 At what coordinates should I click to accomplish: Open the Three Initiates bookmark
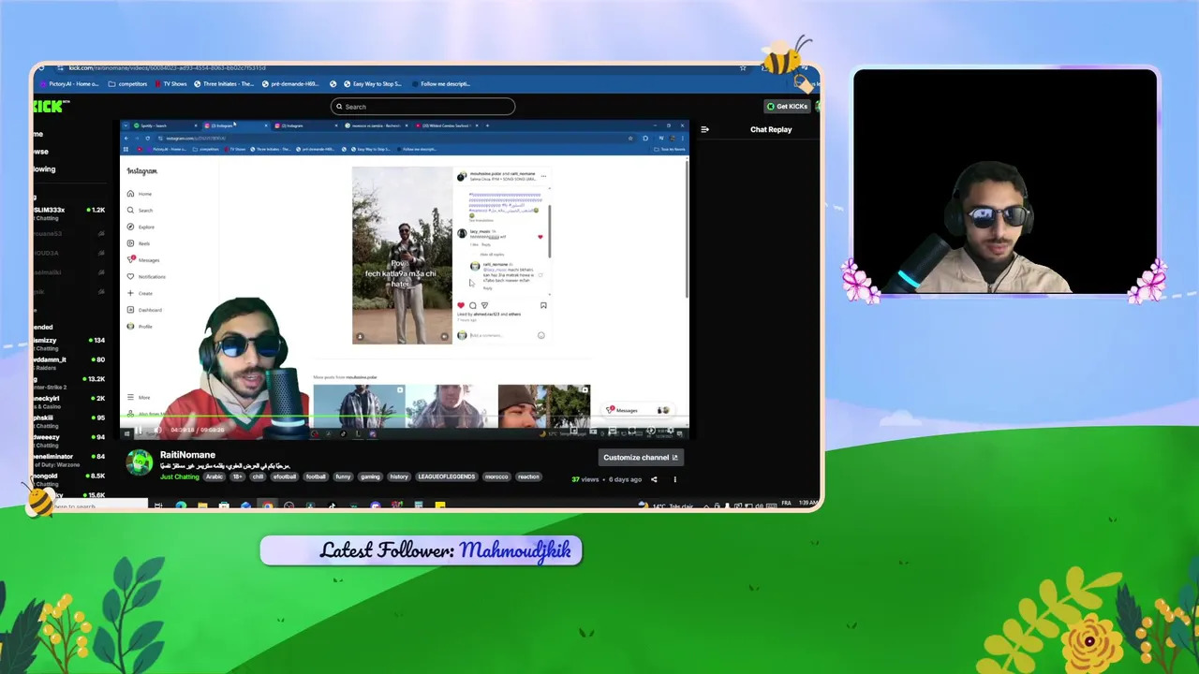[x=223, y=83]
